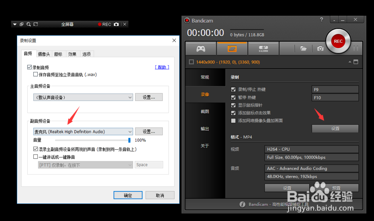Open the 截图 settings section
374x221 pixels.
coord(205,112)
